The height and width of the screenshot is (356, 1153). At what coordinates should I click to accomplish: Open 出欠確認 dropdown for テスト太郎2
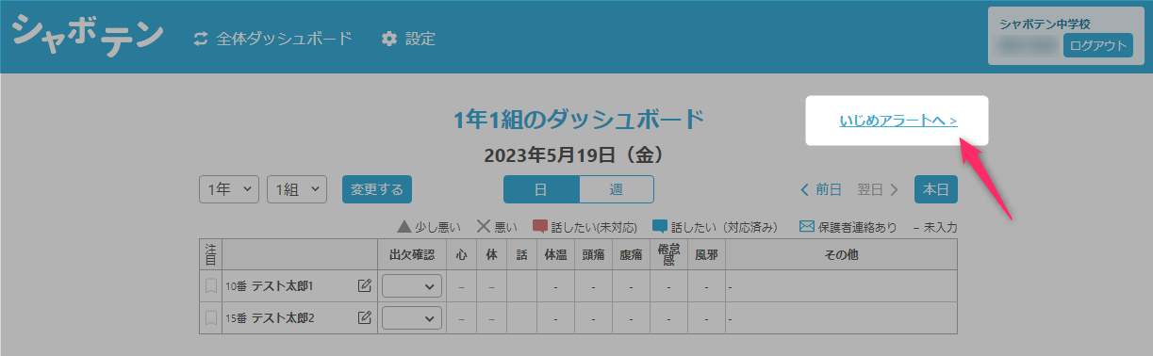pyautogui.click(x=412, y=318)
